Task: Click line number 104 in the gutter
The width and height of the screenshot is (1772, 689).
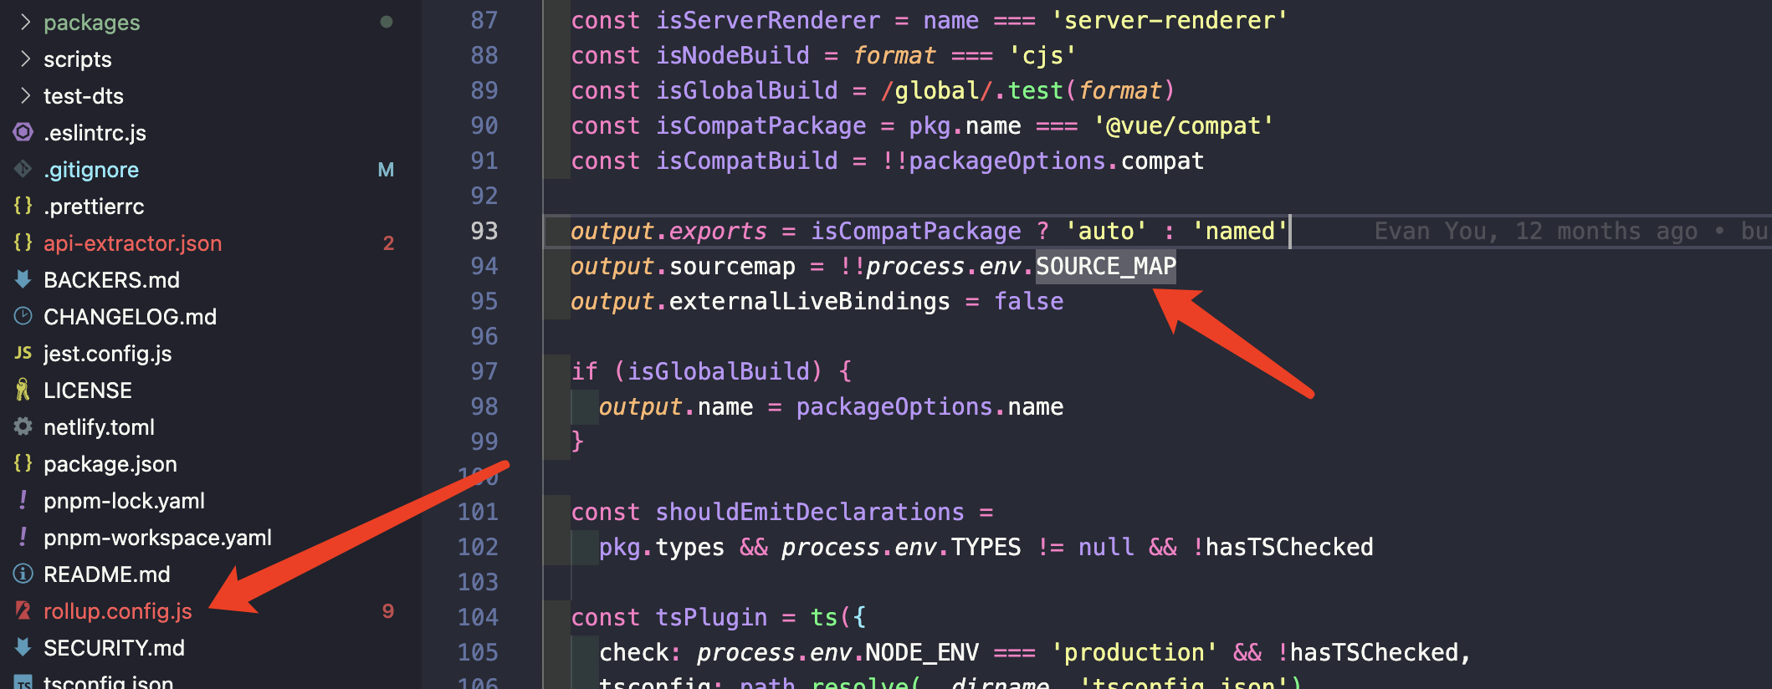Action: click(x=478, y=617)
